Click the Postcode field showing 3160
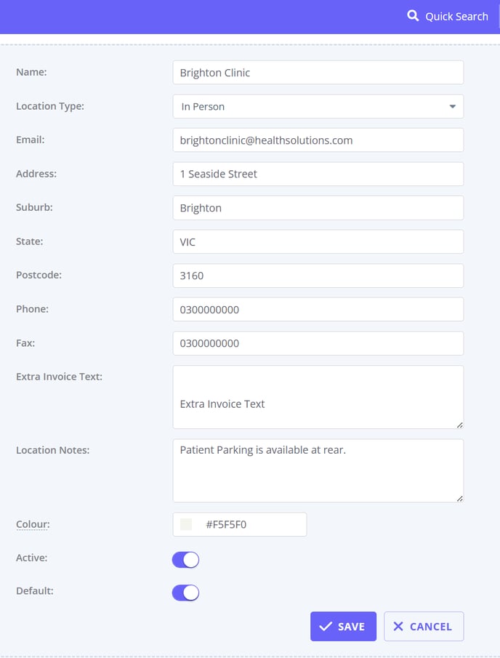The height and width of the screenshot is (658, 500). point(318,276)
